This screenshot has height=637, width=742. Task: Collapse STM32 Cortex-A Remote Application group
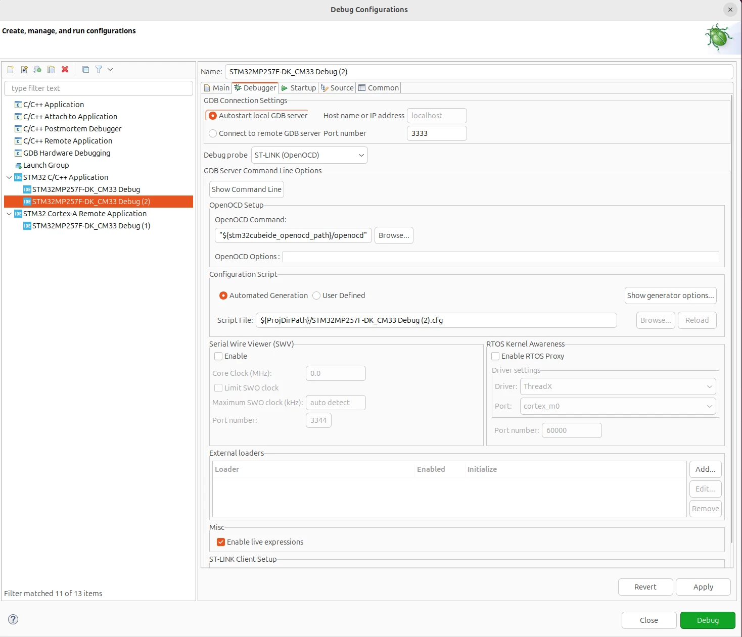click(x=9, y=214)
